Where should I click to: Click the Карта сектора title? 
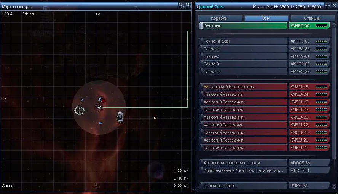[x=16, y=7]
